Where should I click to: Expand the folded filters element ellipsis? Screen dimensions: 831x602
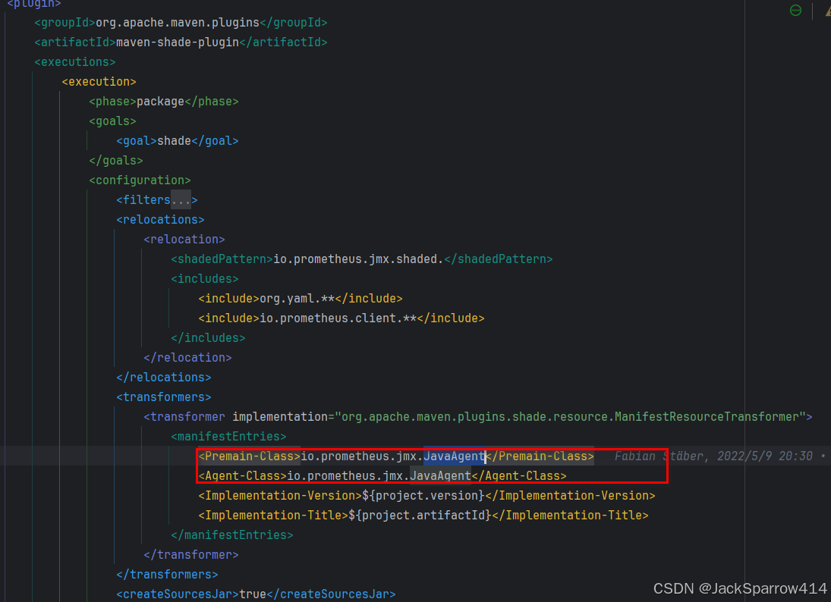click(181, 200)
